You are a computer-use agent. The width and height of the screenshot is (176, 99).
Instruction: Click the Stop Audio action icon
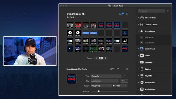(x=142, y=43)
